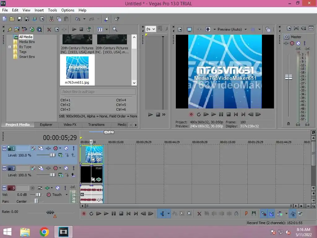Open overlays grid dropdown arrow in preview
The image size is (317, 238).
(259, 29)
